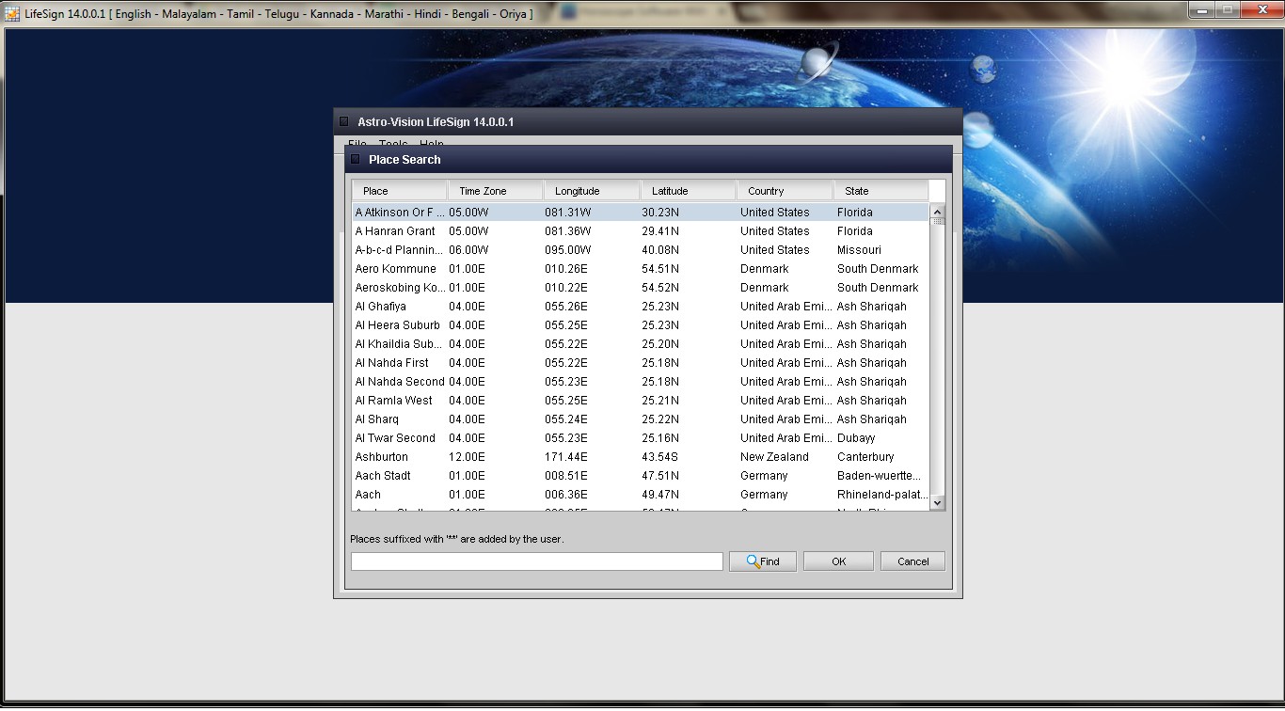Viewport: 1285px width, 711px height.
Task: Click the 'New Zealand' country cell
Action: click(774, 457)
